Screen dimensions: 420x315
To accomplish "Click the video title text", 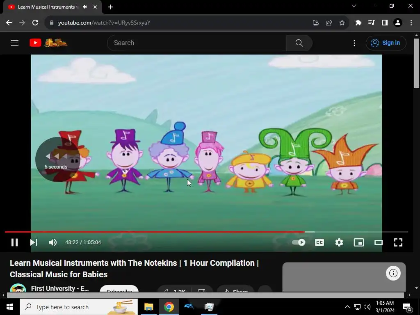I will [134, 269].
